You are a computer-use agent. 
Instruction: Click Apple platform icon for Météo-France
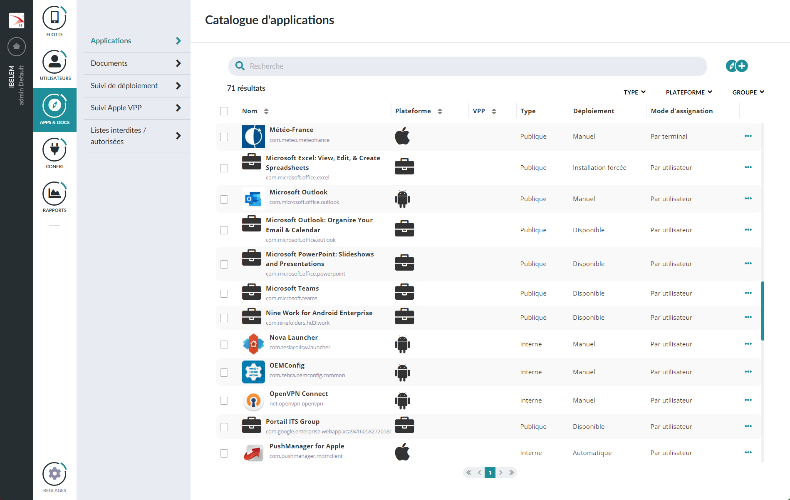pyautogui.click(x=402, y=136)
